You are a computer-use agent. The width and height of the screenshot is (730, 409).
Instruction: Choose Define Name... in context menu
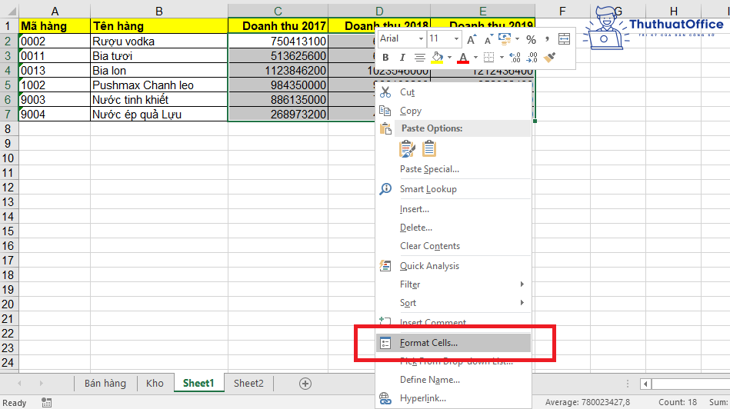pos(453,380)
